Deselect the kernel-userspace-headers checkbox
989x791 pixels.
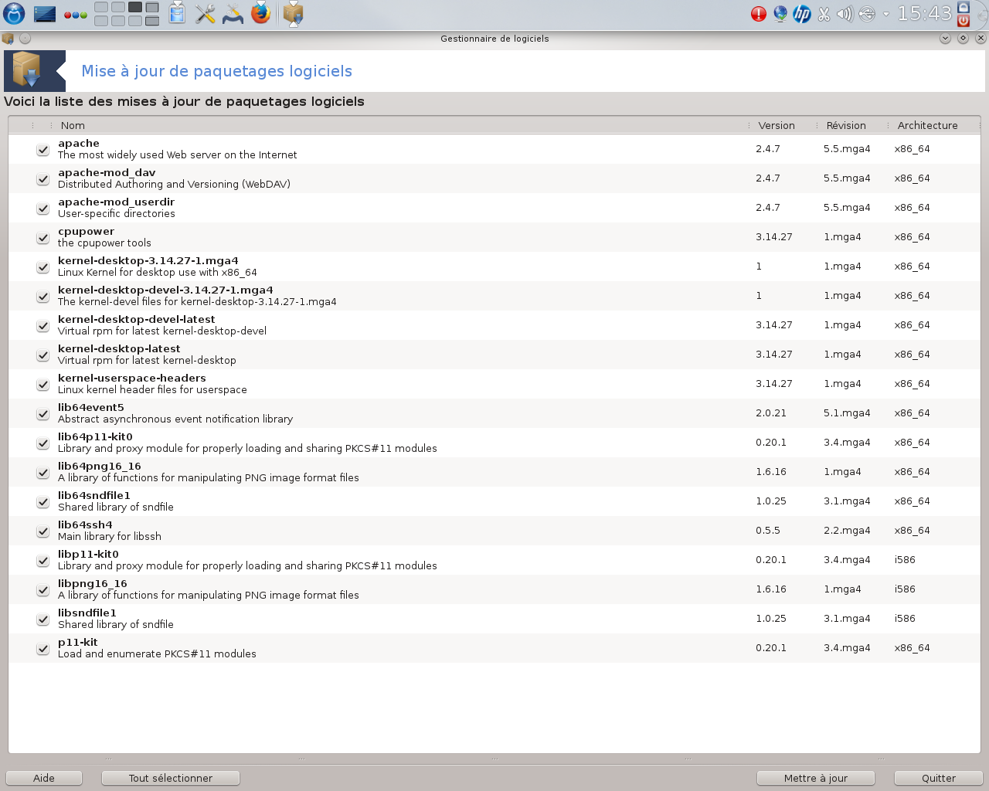pyautogui.click(x=43, y=385)
